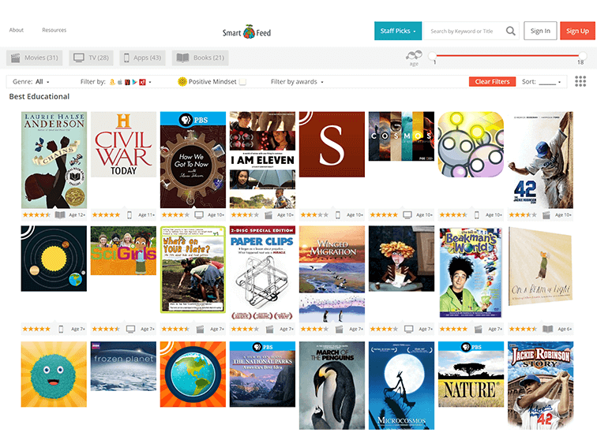Click the age family icon
This screenshot has width=597, height=447.
(x=414, y=55)
